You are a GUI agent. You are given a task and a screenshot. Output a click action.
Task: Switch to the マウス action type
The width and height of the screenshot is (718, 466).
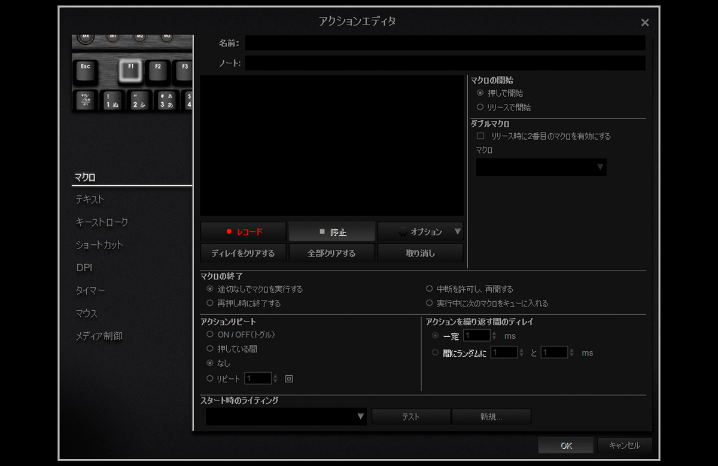[86, 313]
